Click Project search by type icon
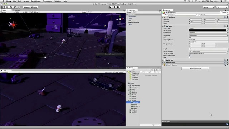 154,70
